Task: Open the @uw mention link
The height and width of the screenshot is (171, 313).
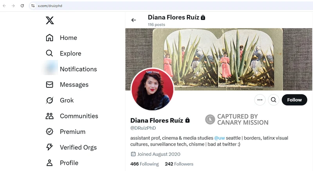Action: point(219,138)
